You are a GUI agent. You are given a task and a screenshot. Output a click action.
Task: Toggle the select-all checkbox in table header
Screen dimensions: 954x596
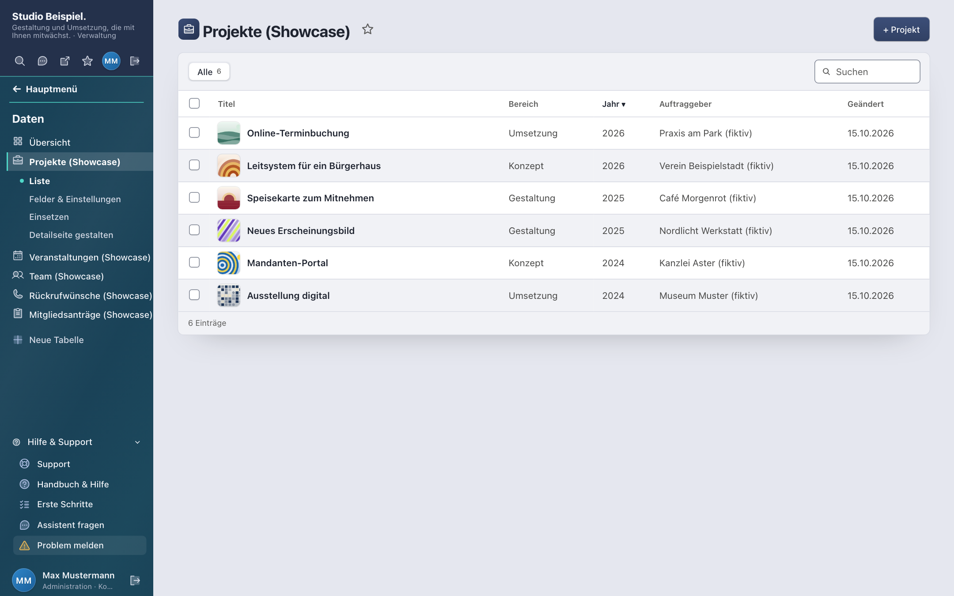[194, 103]
